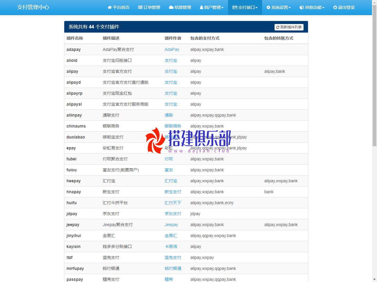Visit the 付呗 author link

pos(169,159)
